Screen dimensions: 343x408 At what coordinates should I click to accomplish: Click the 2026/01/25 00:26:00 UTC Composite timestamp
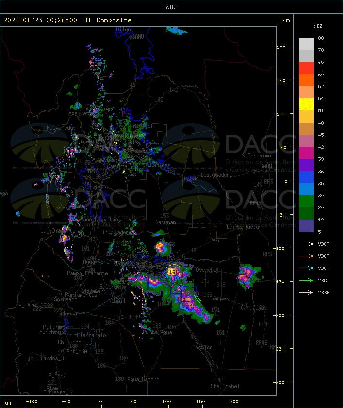click(67, 20)
